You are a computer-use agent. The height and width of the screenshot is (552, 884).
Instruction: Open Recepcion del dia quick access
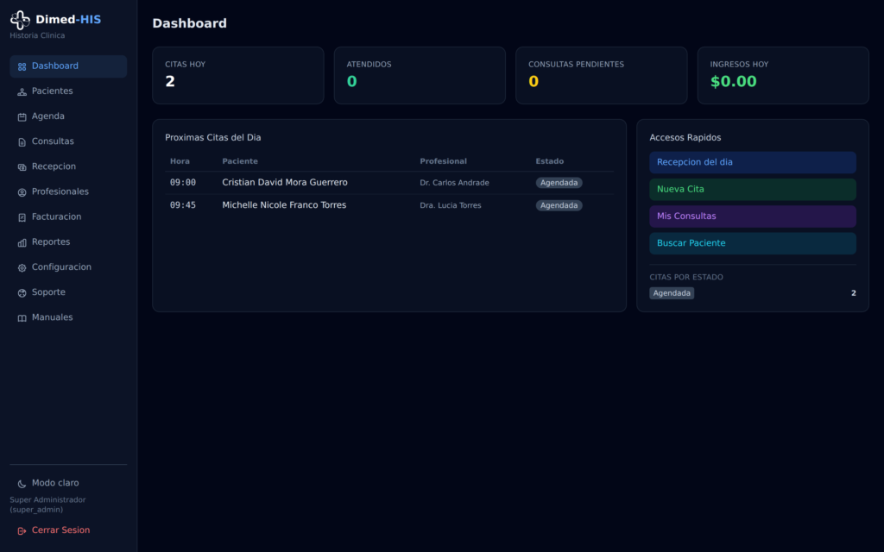(753, 162)
